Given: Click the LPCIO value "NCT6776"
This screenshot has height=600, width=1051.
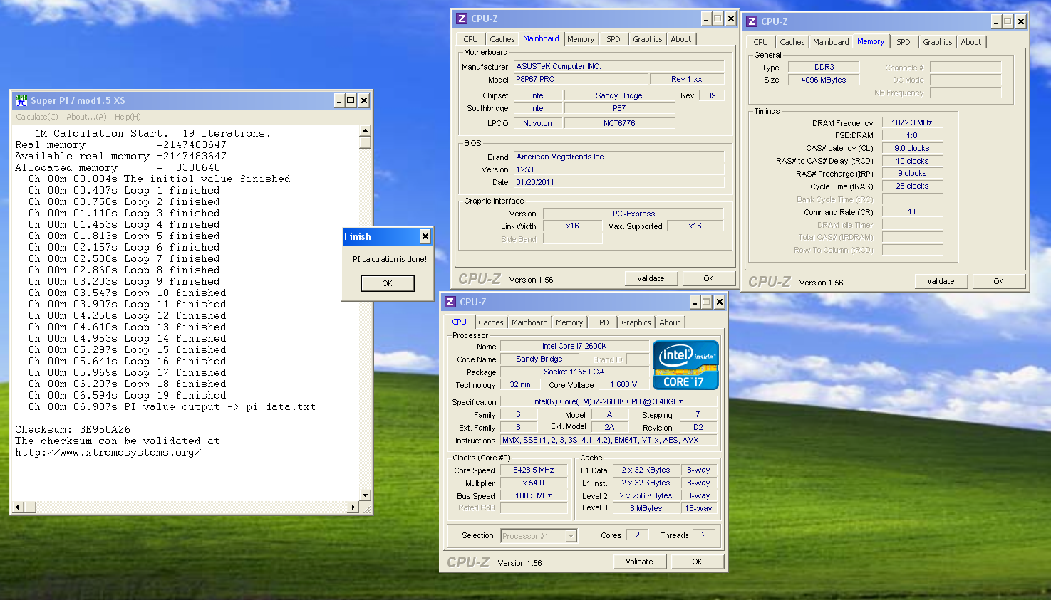Looking at the screenshot, I should pos(619,123).
